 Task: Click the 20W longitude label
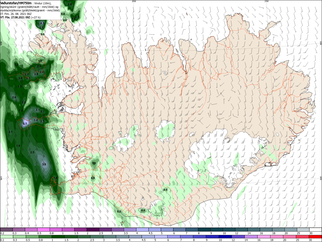(134, 1)
